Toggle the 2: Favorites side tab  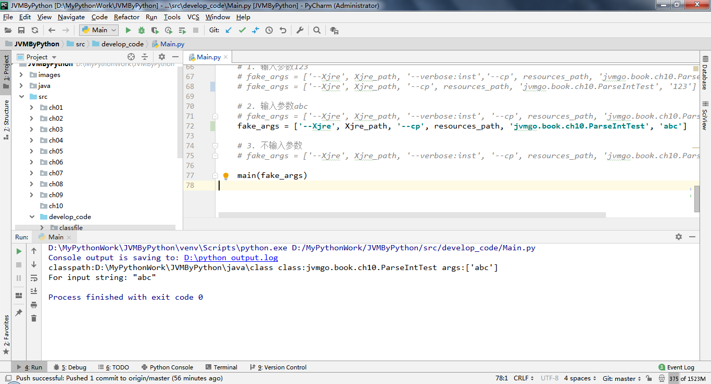point(6,335)
